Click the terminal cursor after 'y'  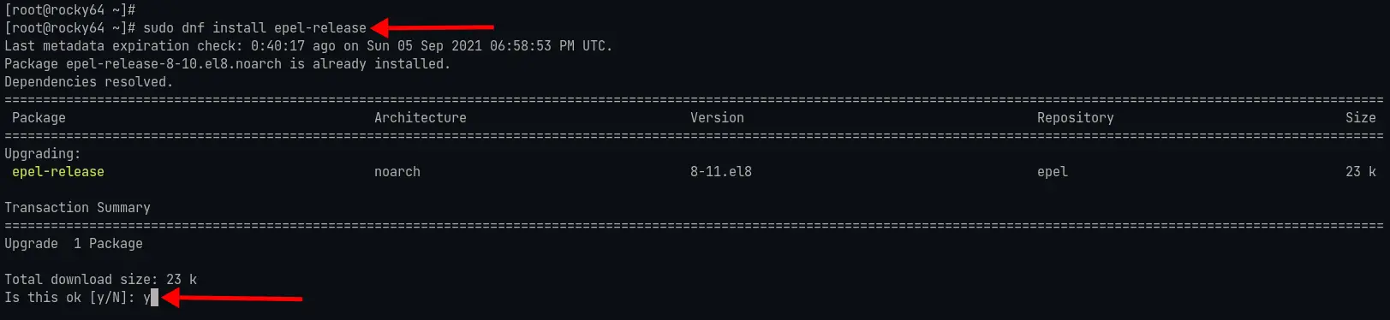[154, 298]
